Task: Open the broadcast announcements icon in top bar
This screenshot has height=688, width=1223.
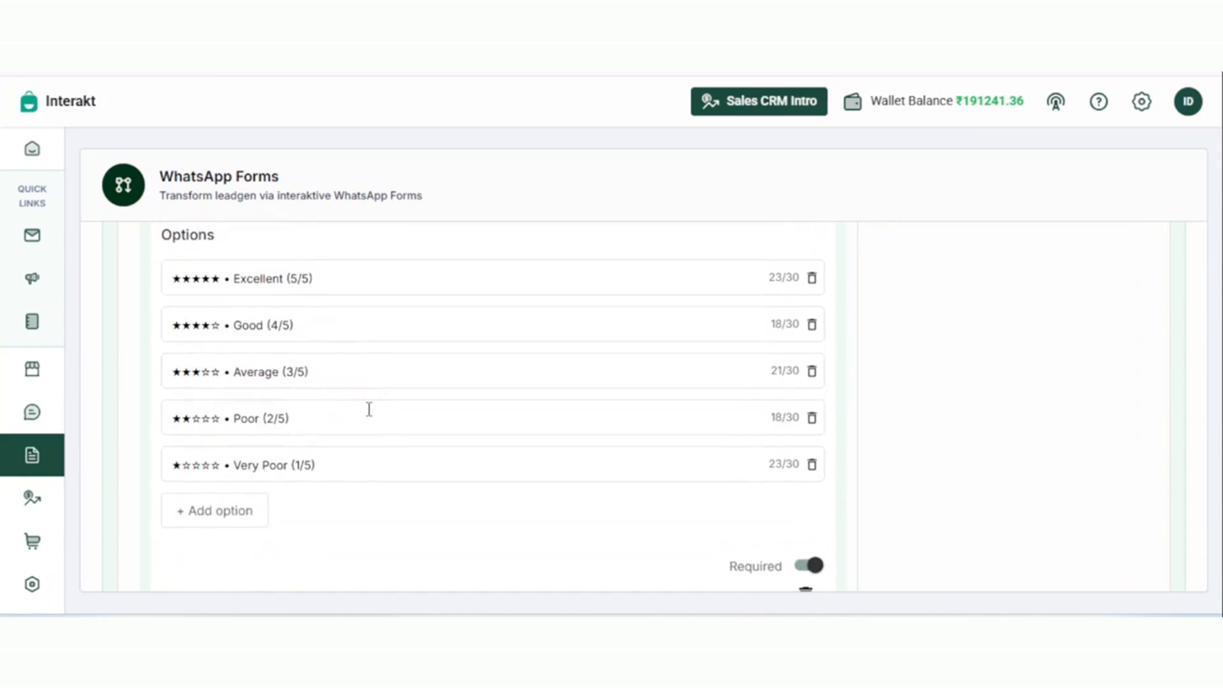Action: [x=1056, y=101]
